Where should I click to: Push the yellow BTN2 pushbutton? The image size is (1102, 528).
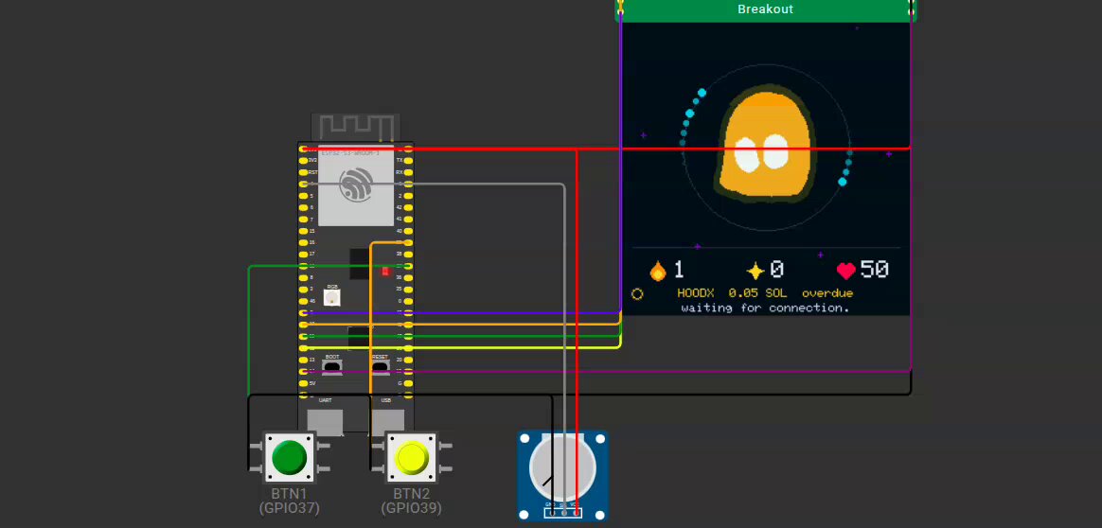click(411, 457)
